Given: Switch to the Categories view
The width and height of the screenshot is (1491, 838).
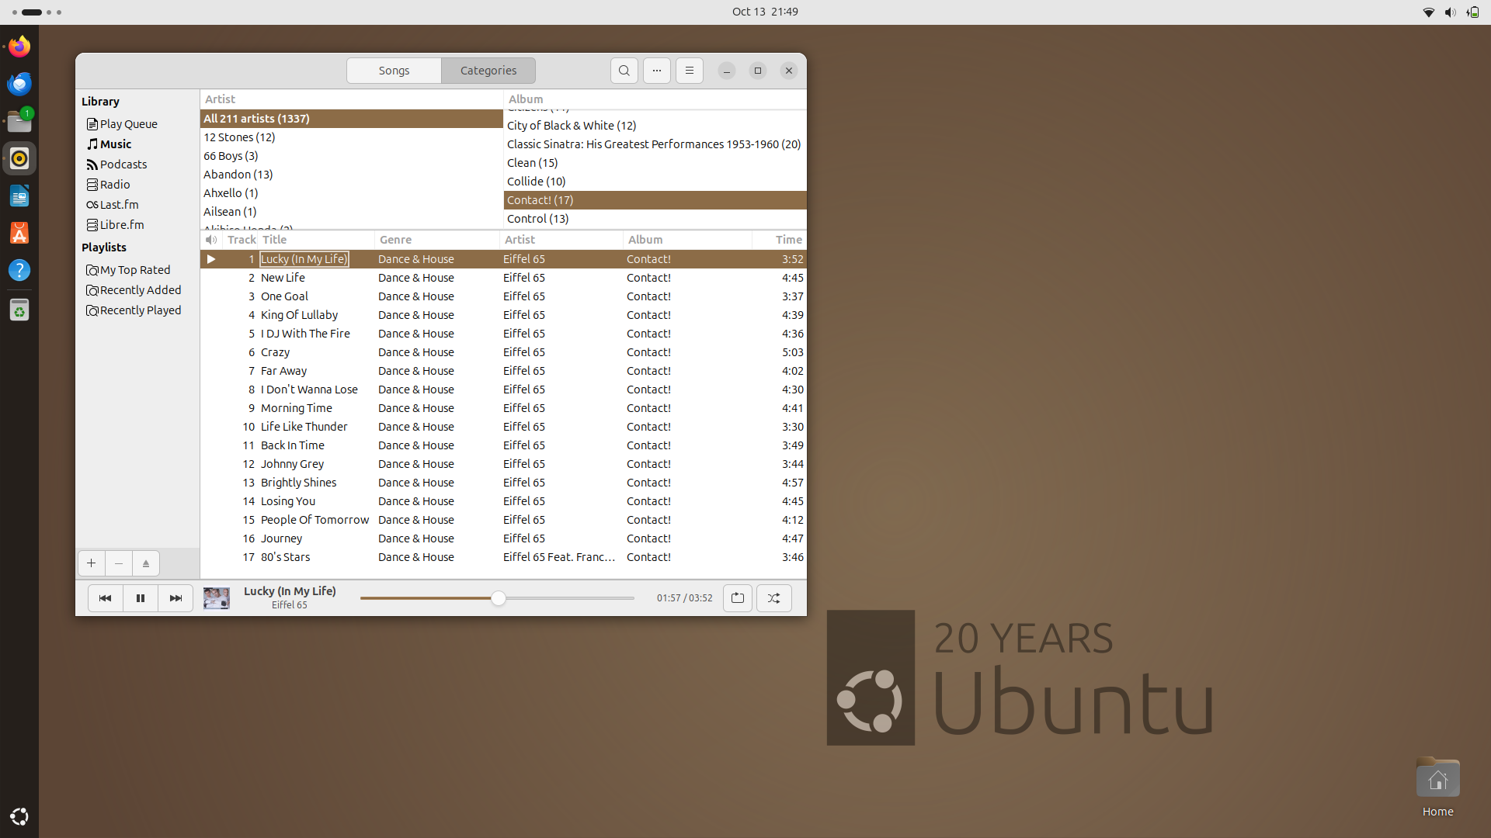Looking at the screenshot, I should coord(488,71).
